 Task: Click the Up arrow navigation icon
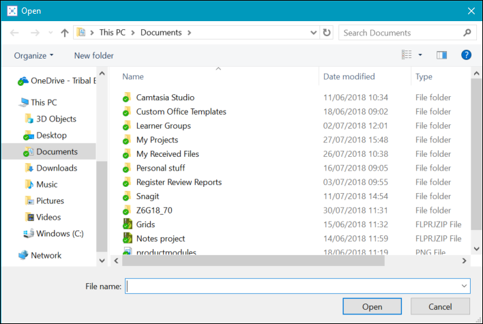coord(65,33)
